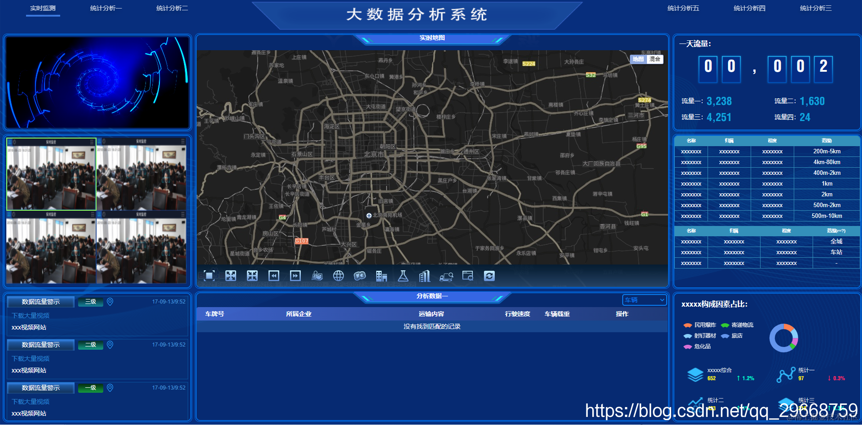Toggle 射钉器材 legend item in chart
The image size is (862, 425).
point(700,336)
